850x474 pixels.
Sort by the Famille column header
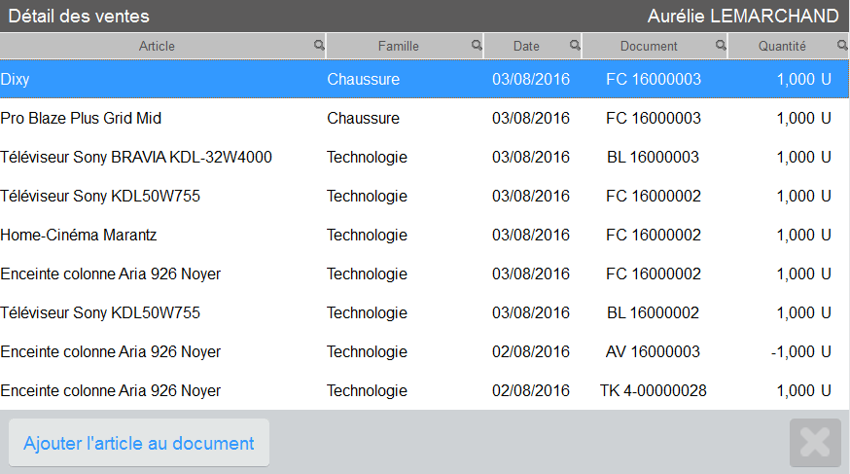coord(399,46)
